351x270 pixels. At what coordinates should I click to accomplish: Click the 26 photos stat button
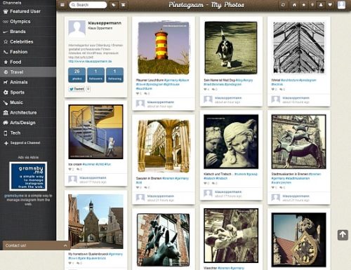click(x=77, y=75)
